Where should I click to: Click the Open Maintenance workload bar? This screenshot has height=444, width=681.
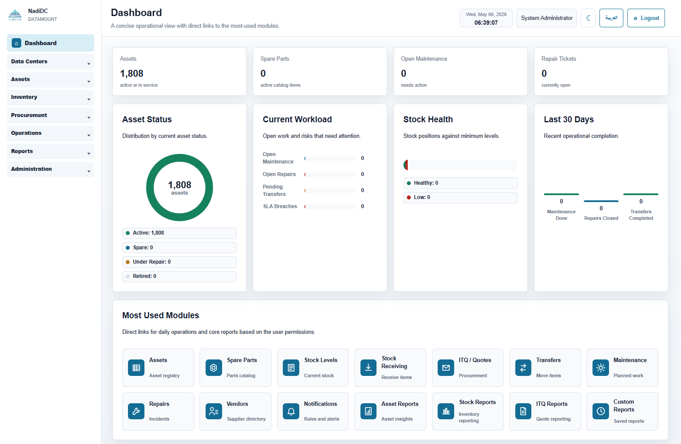[331, 158]
